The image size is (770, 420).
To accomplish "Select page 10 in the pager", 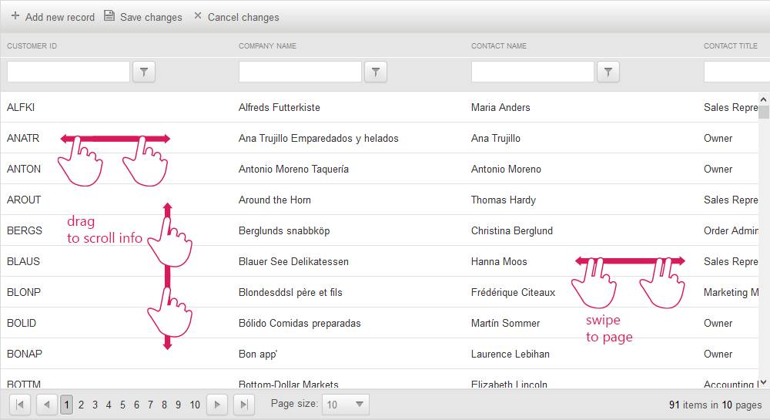I will [195, 405].
